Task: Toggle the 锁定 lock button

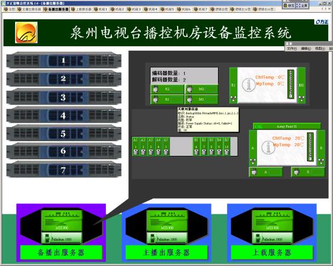Action: pyautogui.click(x=289, y=5)
